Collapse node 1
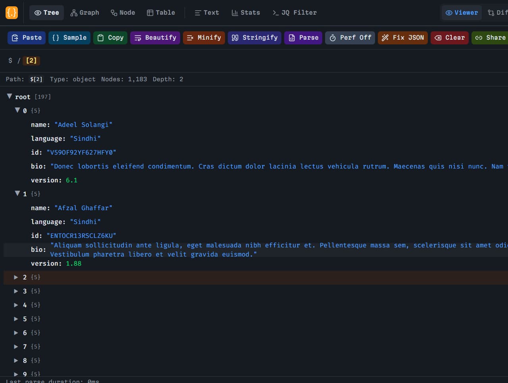508x383 pixels. click(17, 193)
